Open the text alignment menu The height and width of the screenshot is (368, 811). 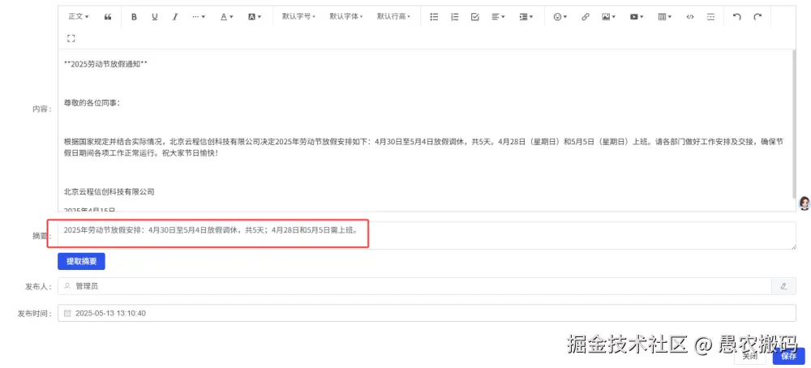tap(498, 16)
